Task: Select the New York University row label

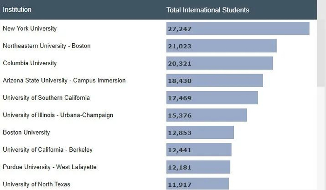Action: pyautogui.click(x=30, y=28)
